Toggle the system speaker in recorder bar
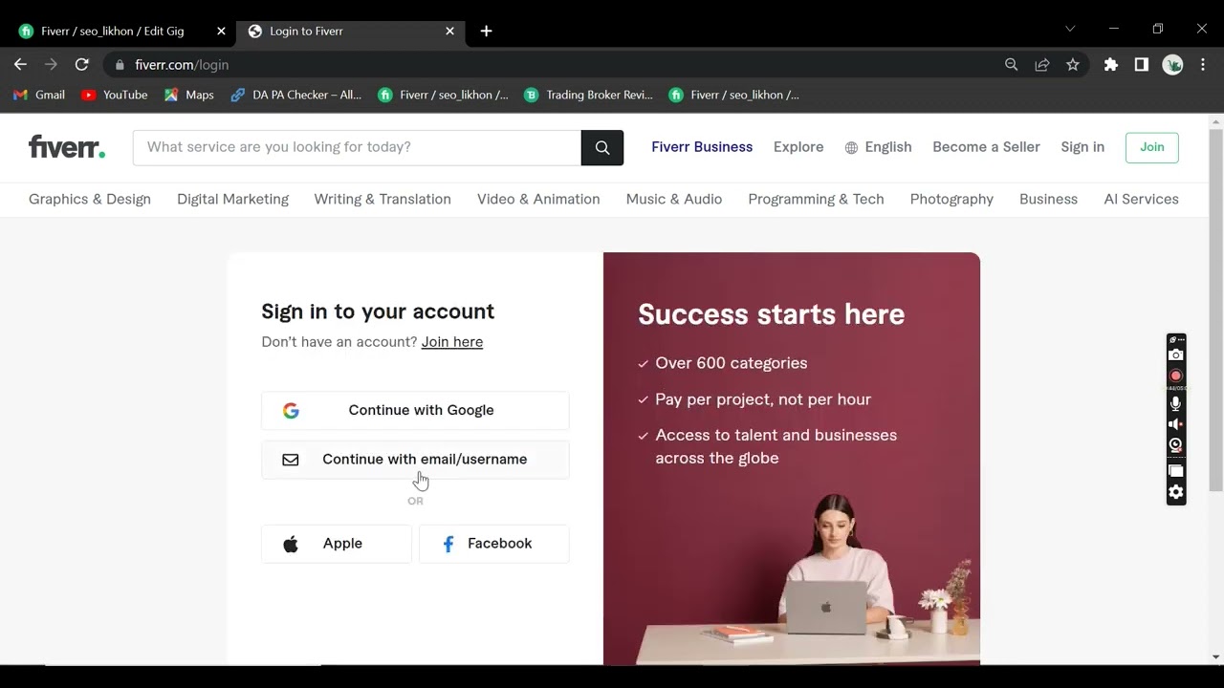Image resolution: width=1224 pixels, height=688 pixels. (x=1176, y=424)
